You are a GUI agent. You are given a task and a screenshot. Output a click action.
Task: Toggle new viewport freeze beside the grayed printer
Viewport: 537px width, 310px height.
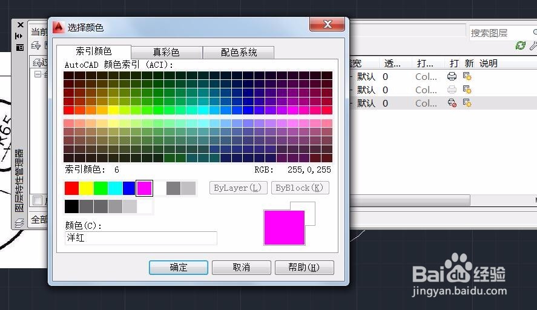click(467, 90)
